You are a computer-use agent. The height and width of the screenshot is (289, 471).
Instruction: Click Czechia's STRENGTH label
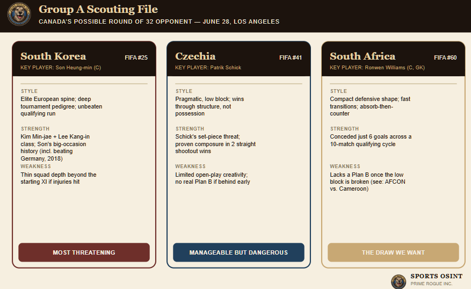click(190, 128)
